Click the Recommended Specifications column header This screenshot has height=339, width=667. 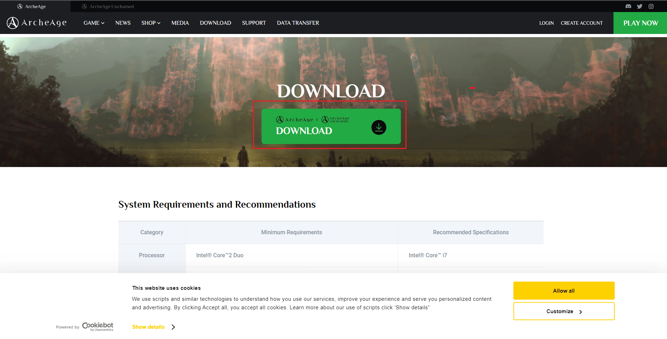471,232
